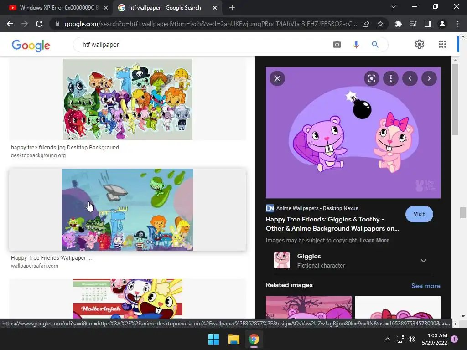Image resolution: width=467 pixels, height=350 pixels.
Task: Open See more related images
Action: coord(425,286)
